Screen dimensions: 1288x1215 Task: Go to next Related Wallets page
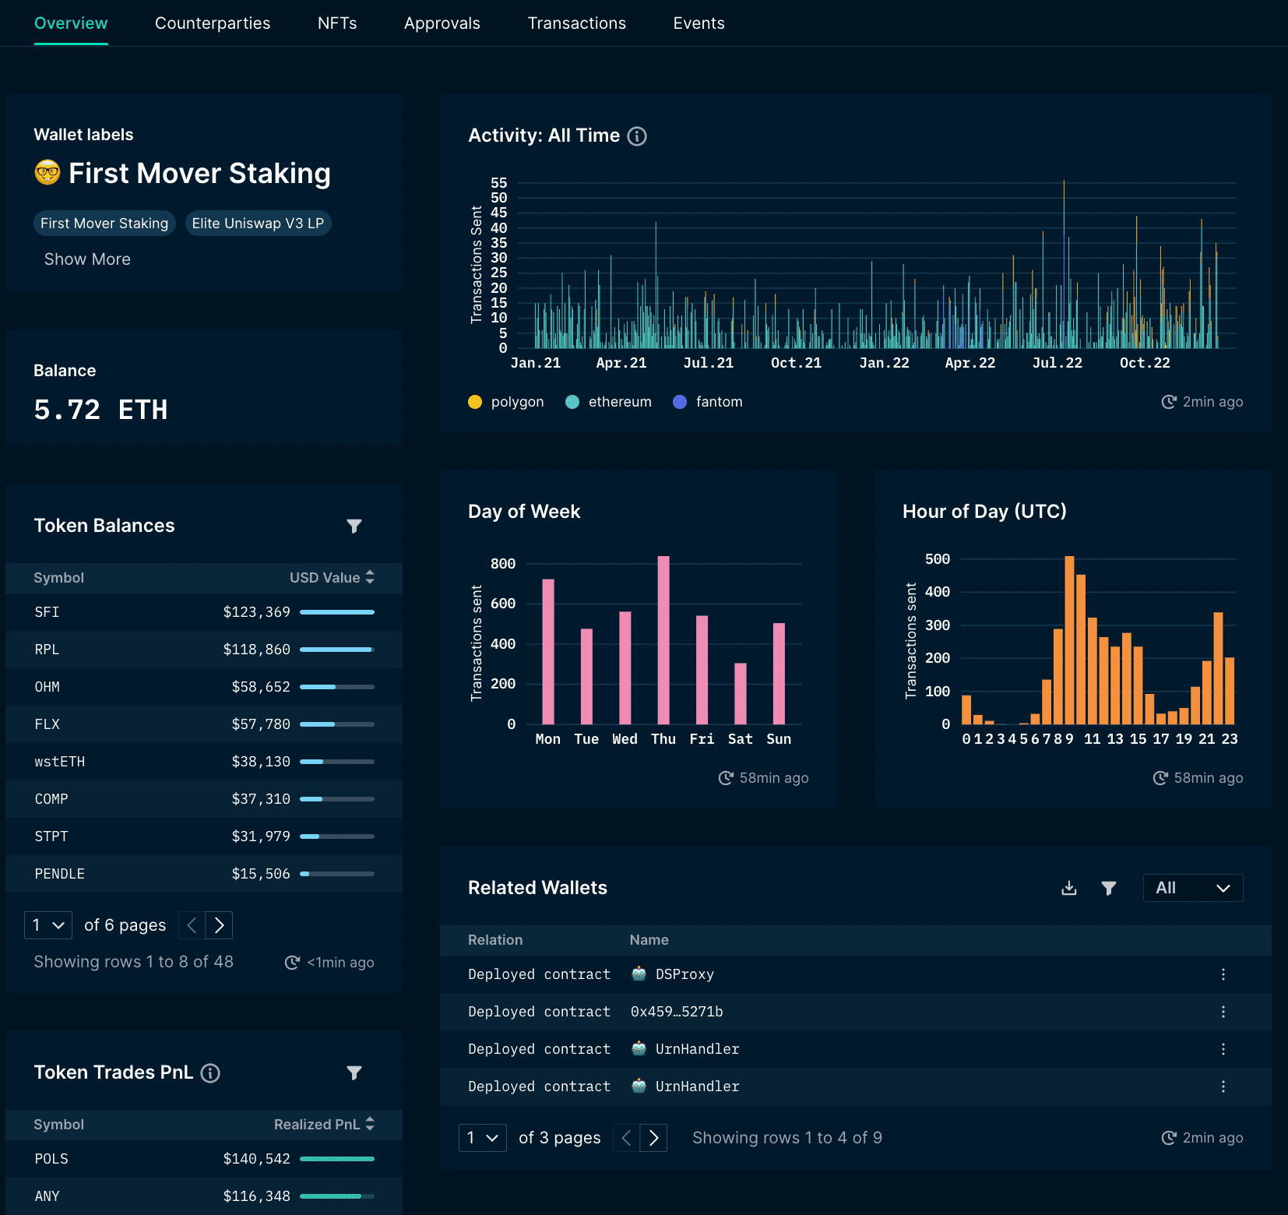pyautogui.click(x=654, y=1138)
